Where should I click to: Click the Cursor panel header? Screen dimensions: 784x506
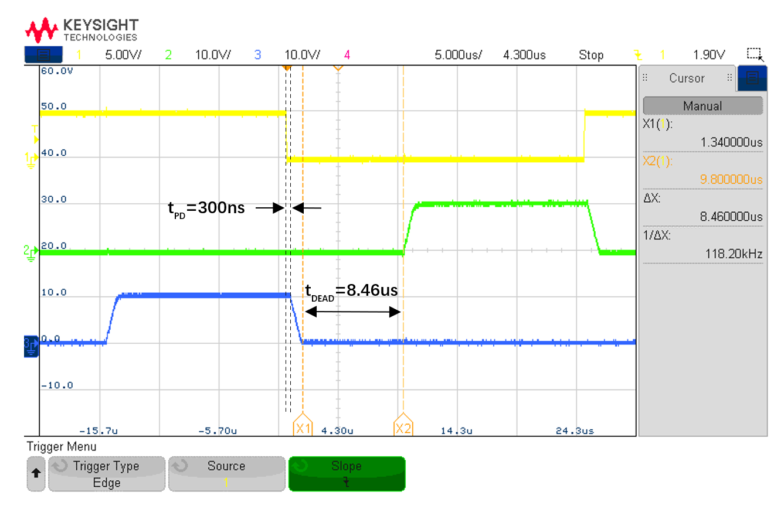click(687, 78)
